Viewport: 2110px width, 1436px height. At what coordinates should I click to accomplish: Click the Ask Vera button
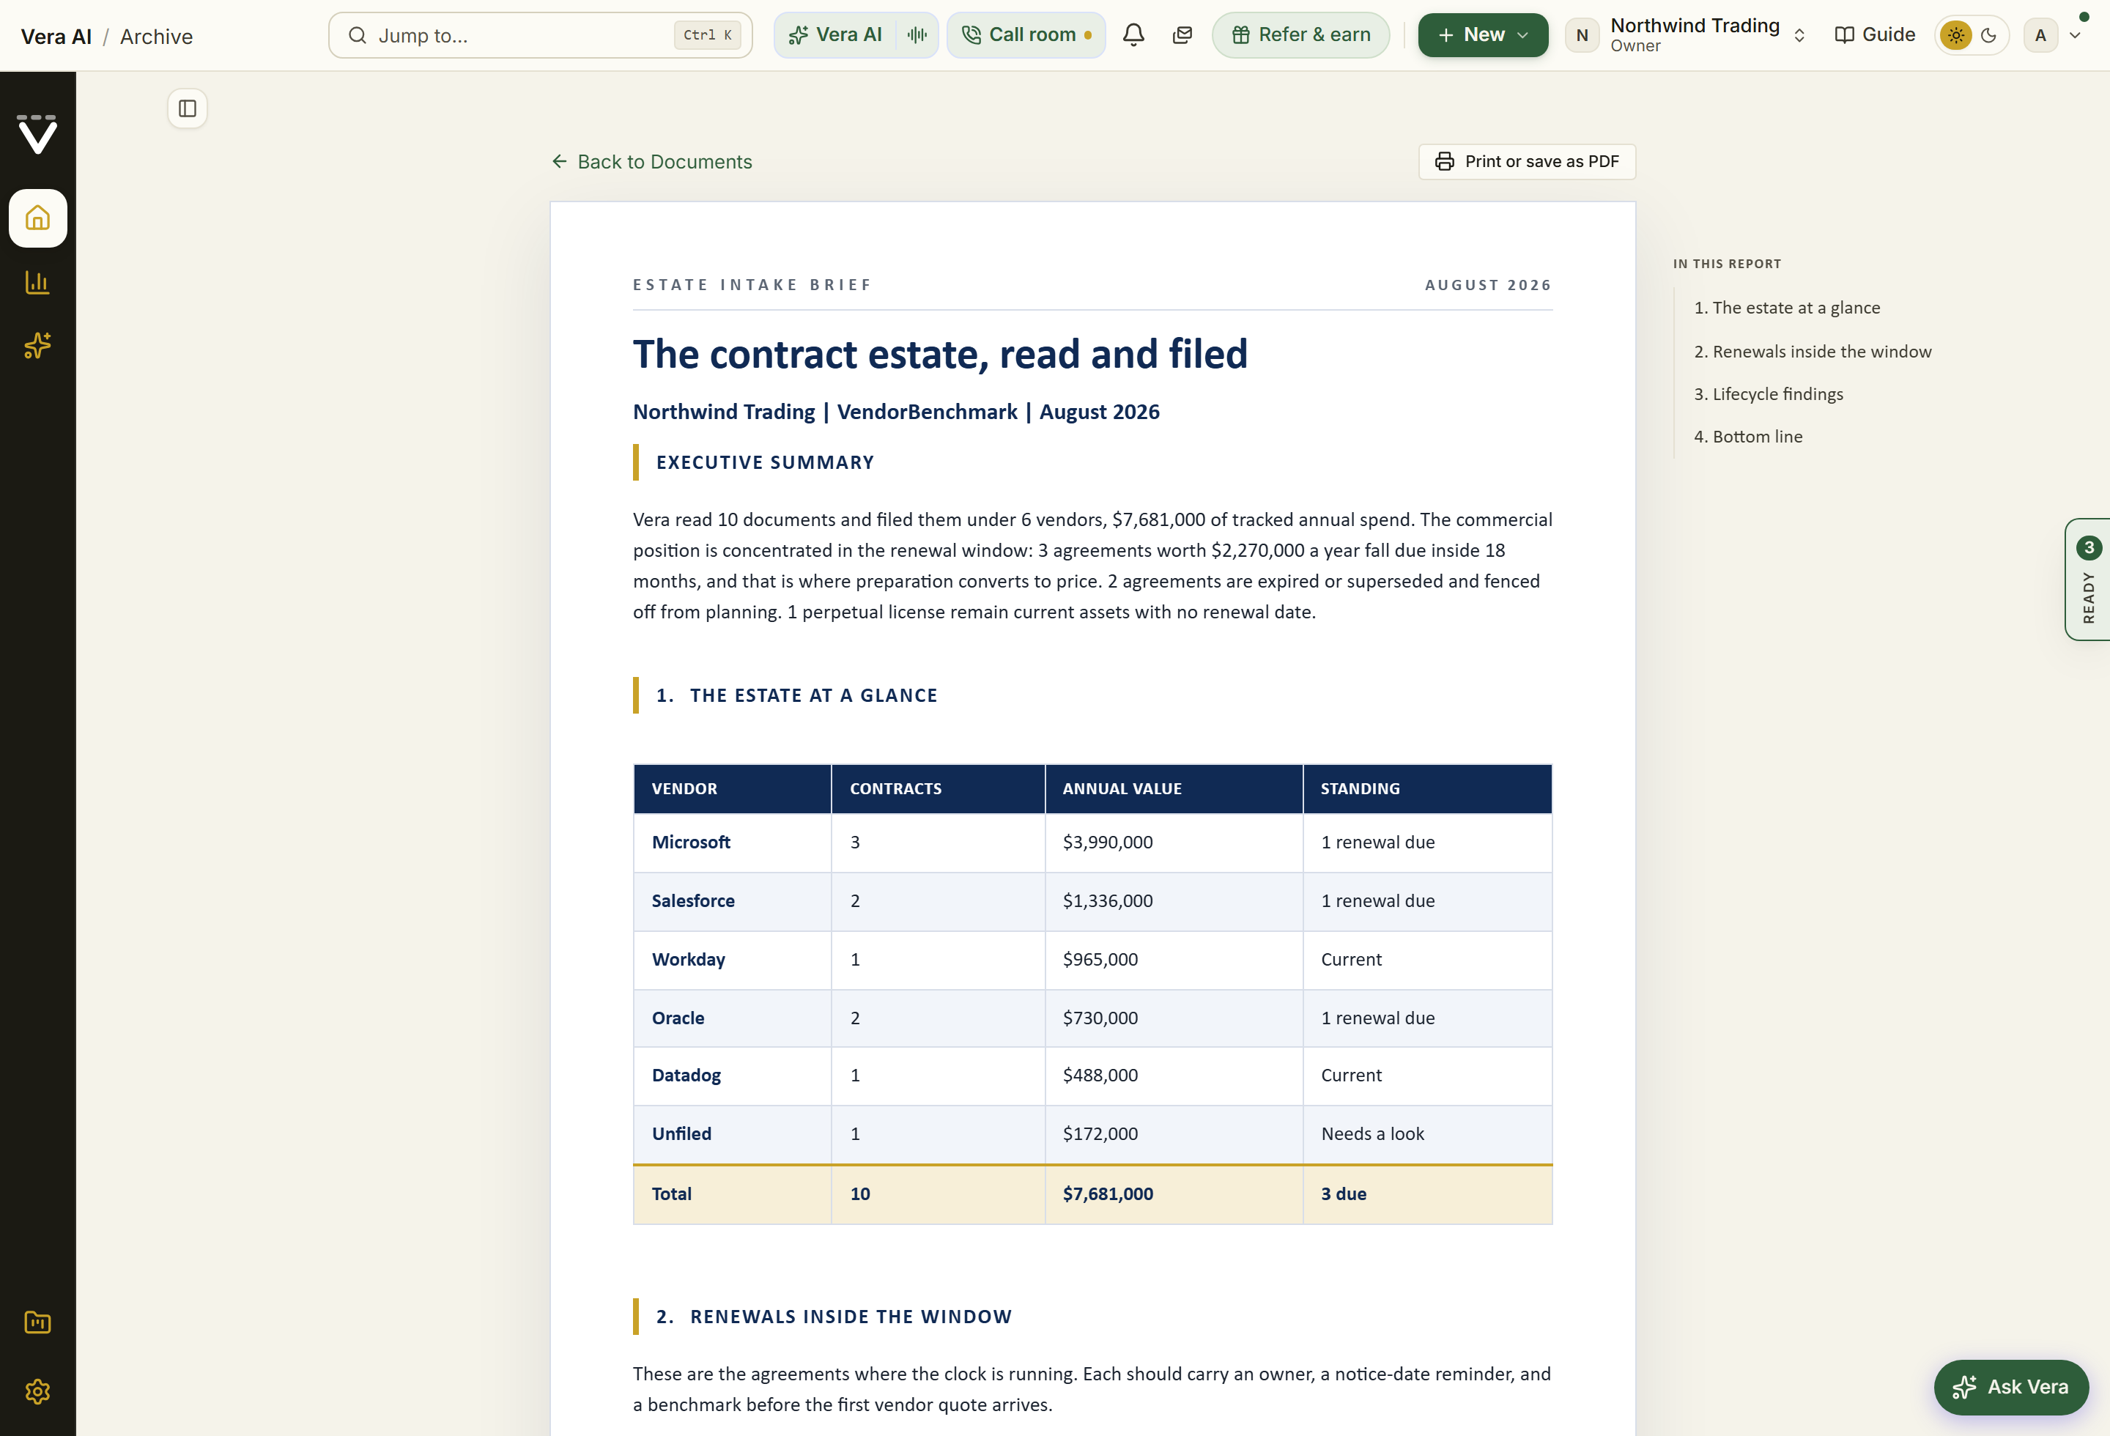tap(2010, 1387)
